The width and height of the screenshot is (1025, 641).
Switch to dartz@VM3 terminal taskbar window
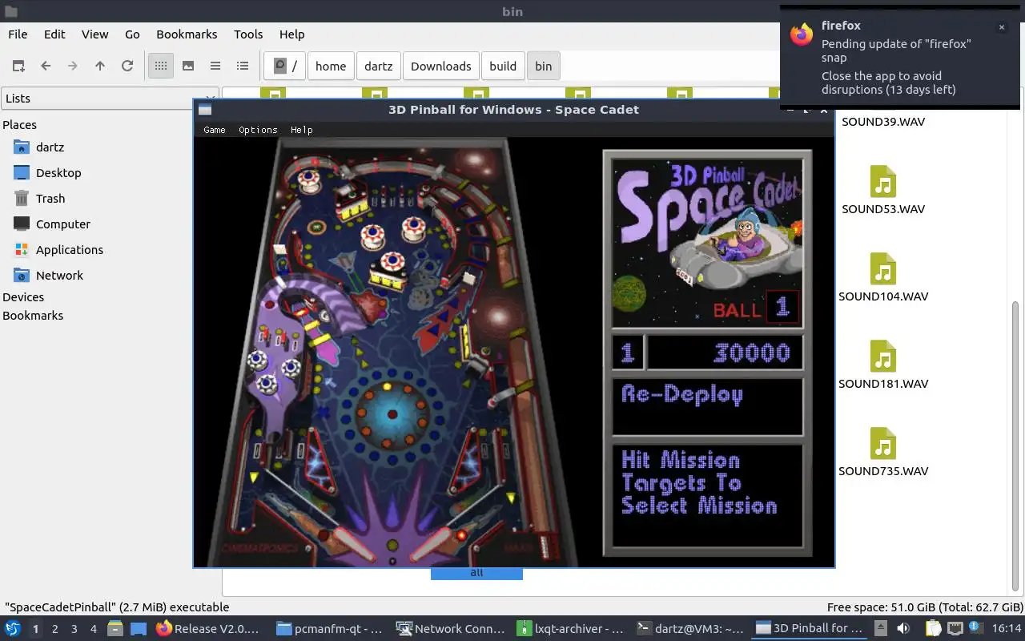[x=690, y=629]
